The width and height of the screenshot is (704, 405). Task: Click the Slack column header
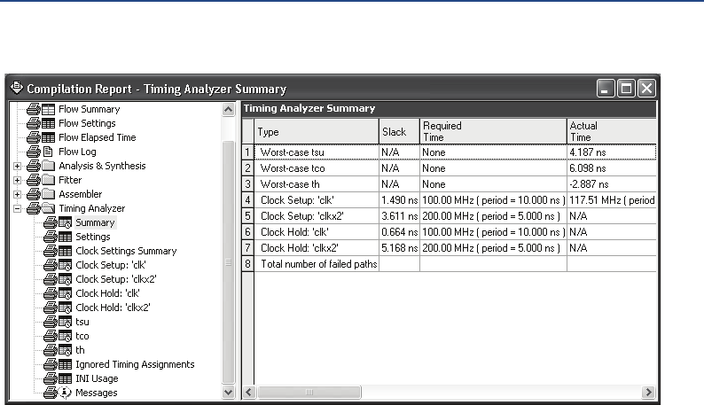[394, 131]
